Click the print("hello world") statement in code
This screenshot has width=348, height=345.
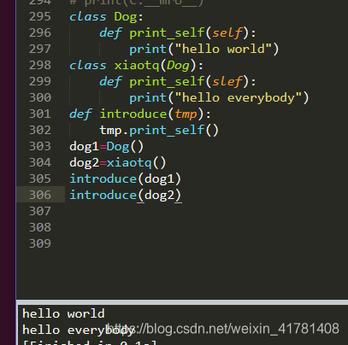coord(204,50)
